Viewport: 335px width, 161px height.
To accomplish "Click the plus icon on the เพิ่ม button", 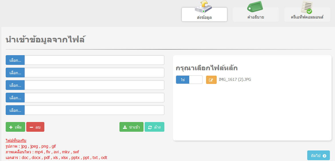I will tap(11, 127).
